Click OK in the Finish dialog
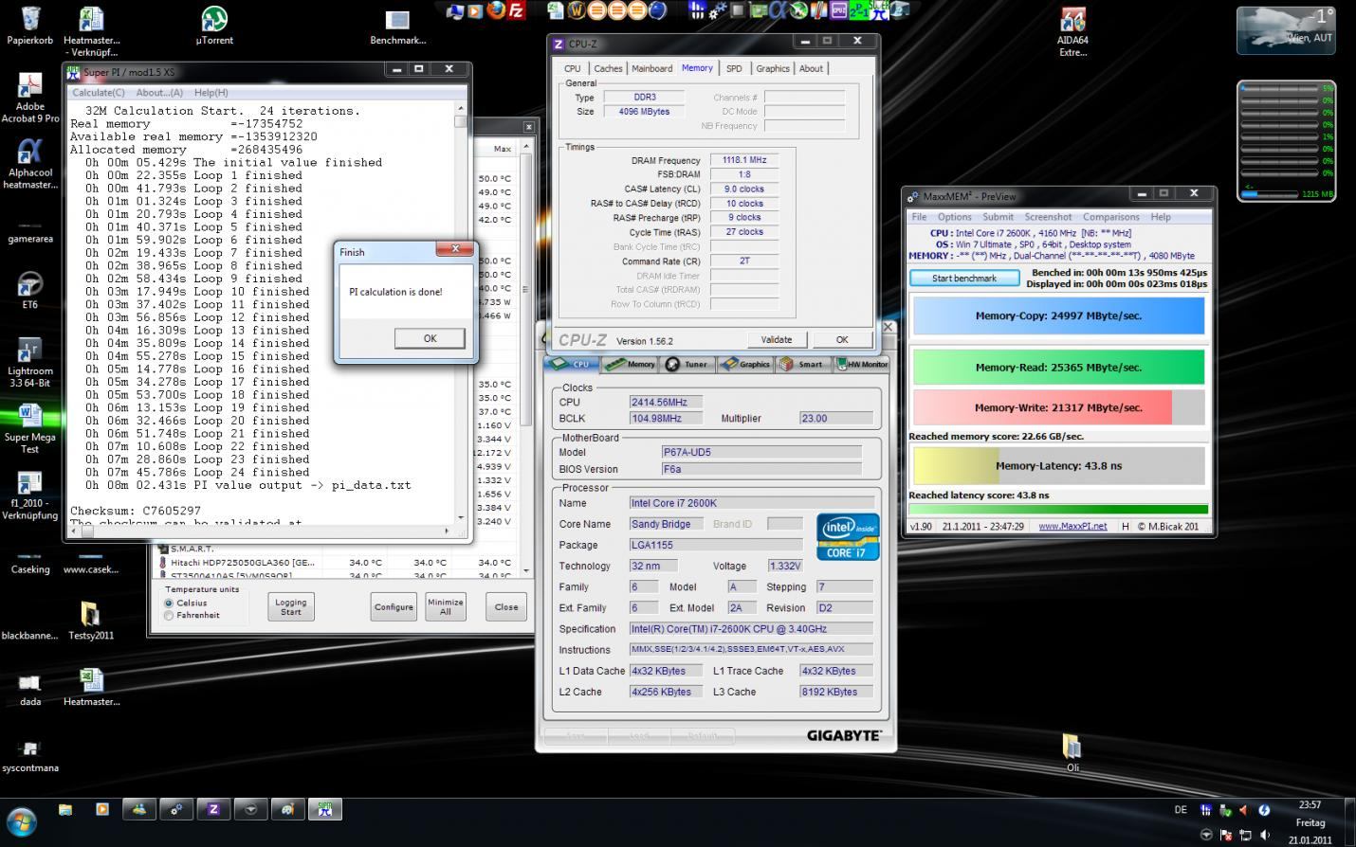The width and height of the screenshot is (1356, 847). [x=430, y=338]
